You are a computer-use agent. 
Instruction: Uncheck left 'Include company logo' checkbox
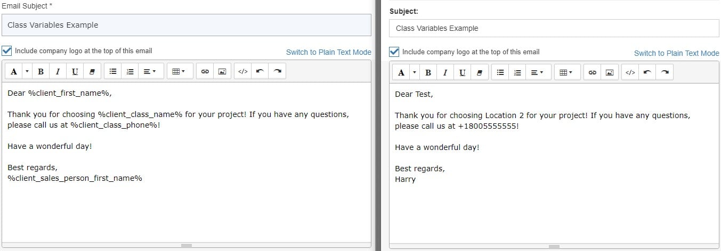pyautogui.click(x=7, y=51)
